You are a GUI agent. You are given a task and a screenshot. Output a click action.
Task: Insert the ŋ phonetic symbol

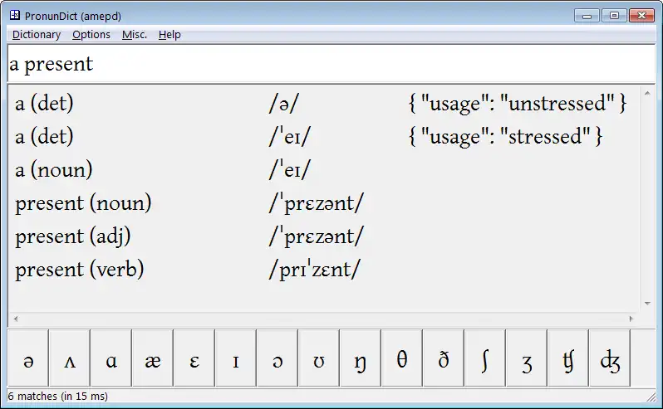coord(360,358)
